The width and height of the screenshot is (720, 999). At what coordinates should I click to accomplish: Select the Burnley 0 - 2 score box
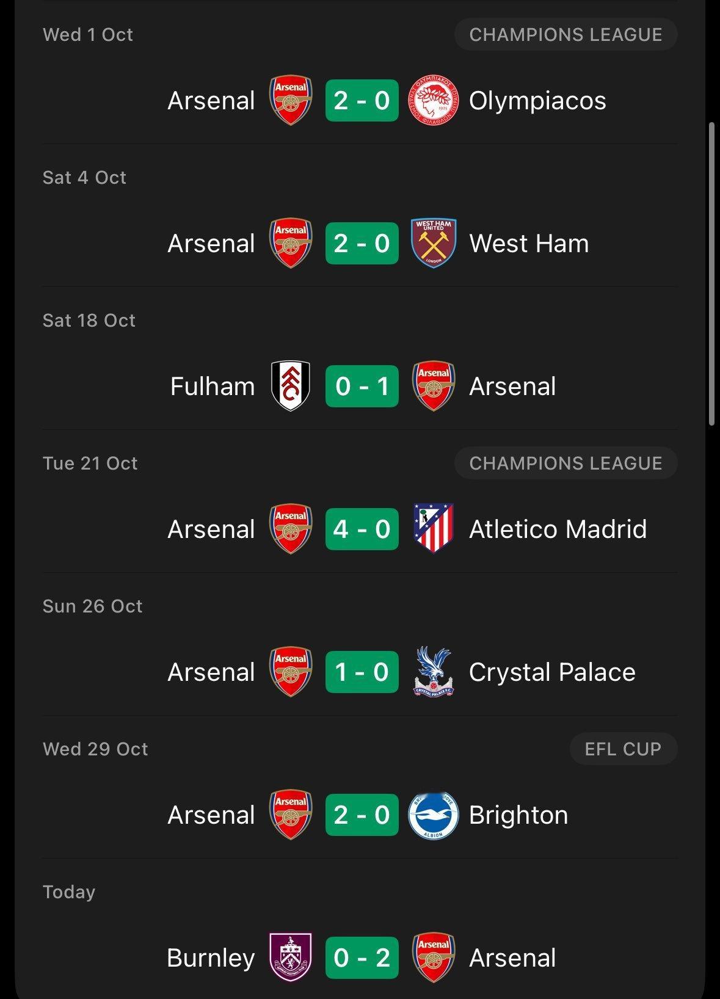point(362,957)
